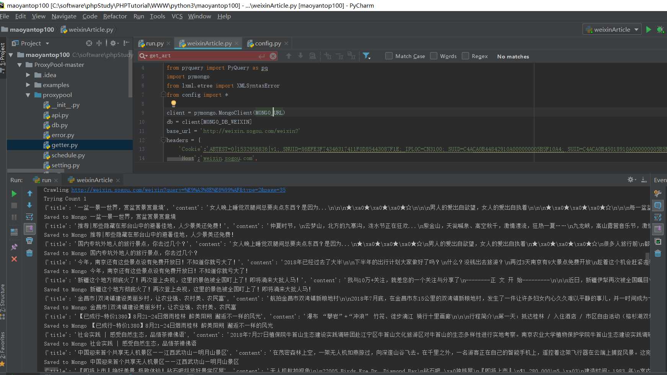Go to next search occurrence
This screenshot has width=667, height=375.
pyautogui.click(x=301, y=56)
